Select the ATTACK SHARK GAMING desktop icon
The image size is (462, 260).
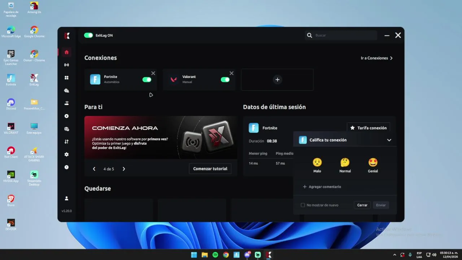(x=34, y=154)
